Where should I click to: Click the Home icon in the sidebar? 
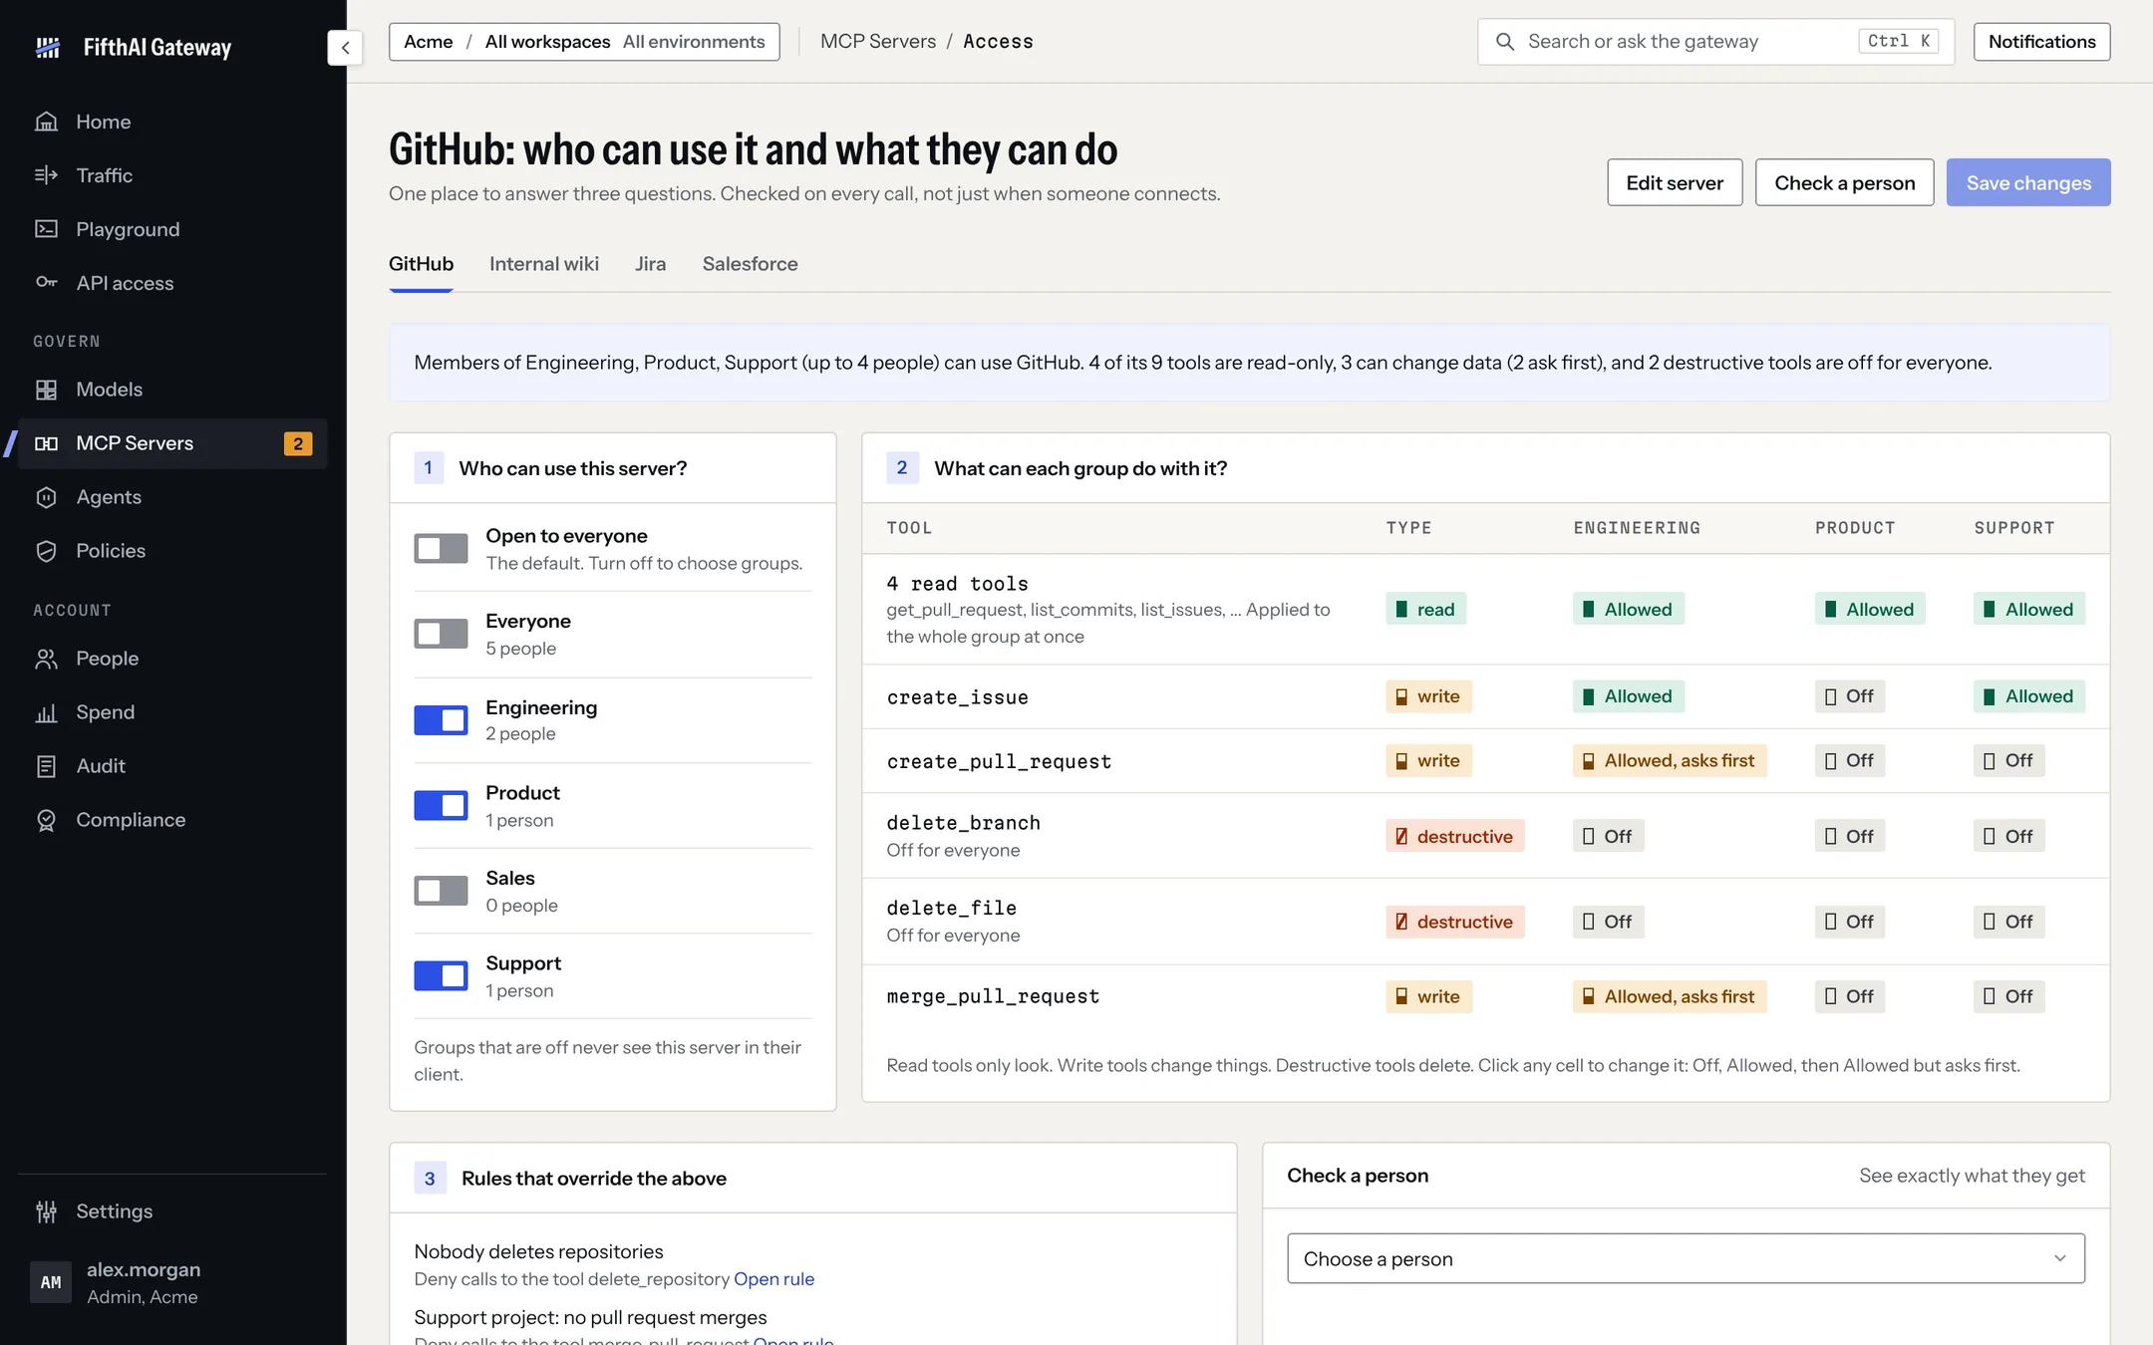[46, 122]
